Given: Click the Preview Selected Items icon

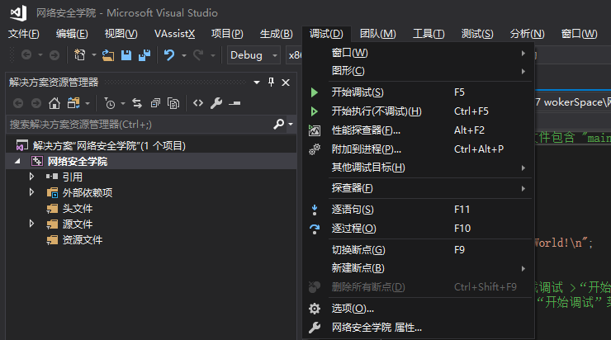Looking at the screenshot, I should tap(234, 103).
